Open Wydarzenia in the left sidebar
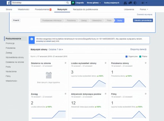This screenshot has width=164, height=121. (11, 71)
